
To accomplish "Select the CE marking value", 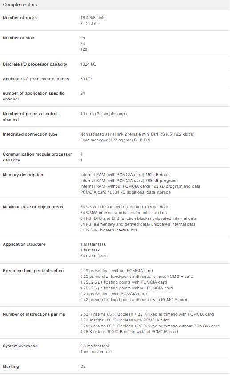I will [x=83, y=367].
